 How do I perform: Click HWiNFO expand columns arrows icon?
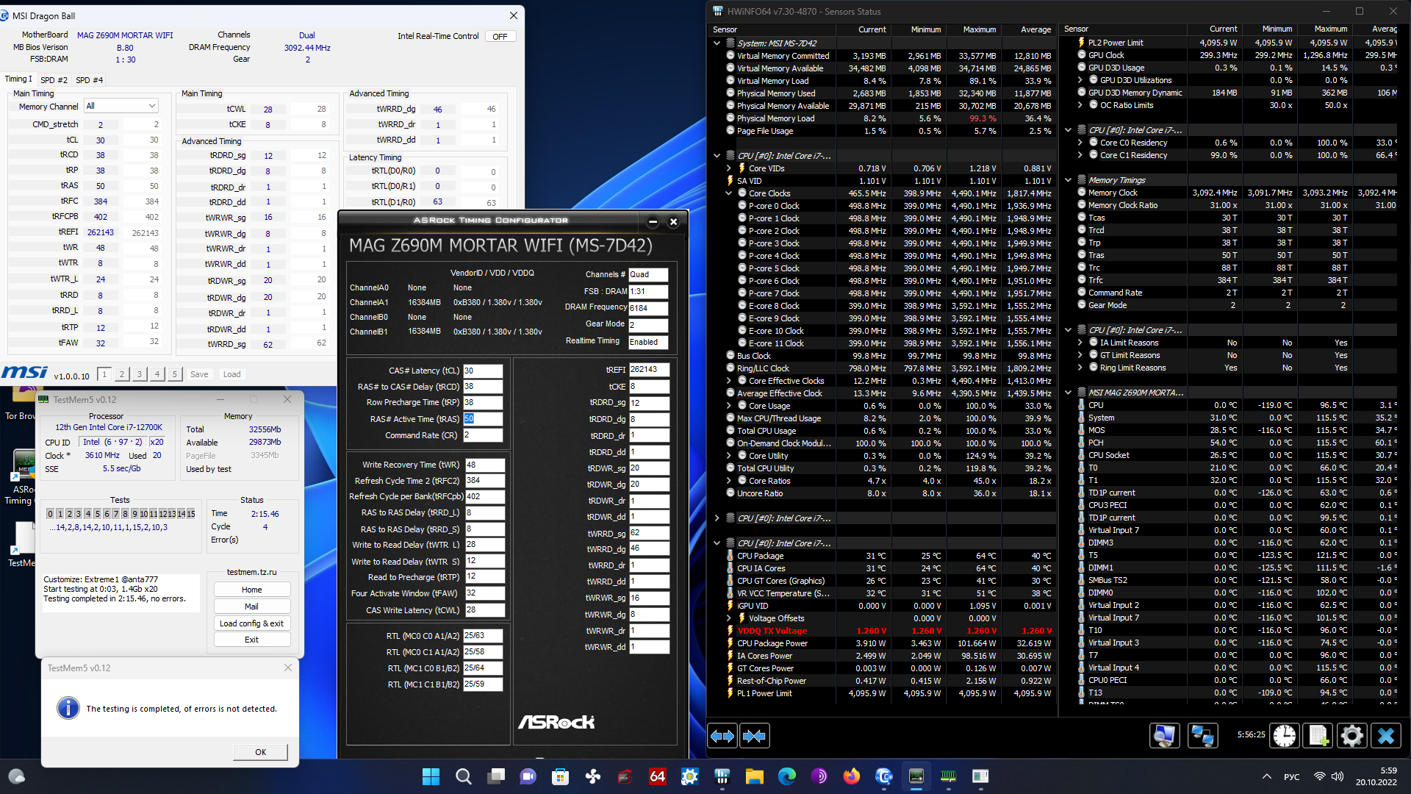pyautogui.click(x=722, y=736)
